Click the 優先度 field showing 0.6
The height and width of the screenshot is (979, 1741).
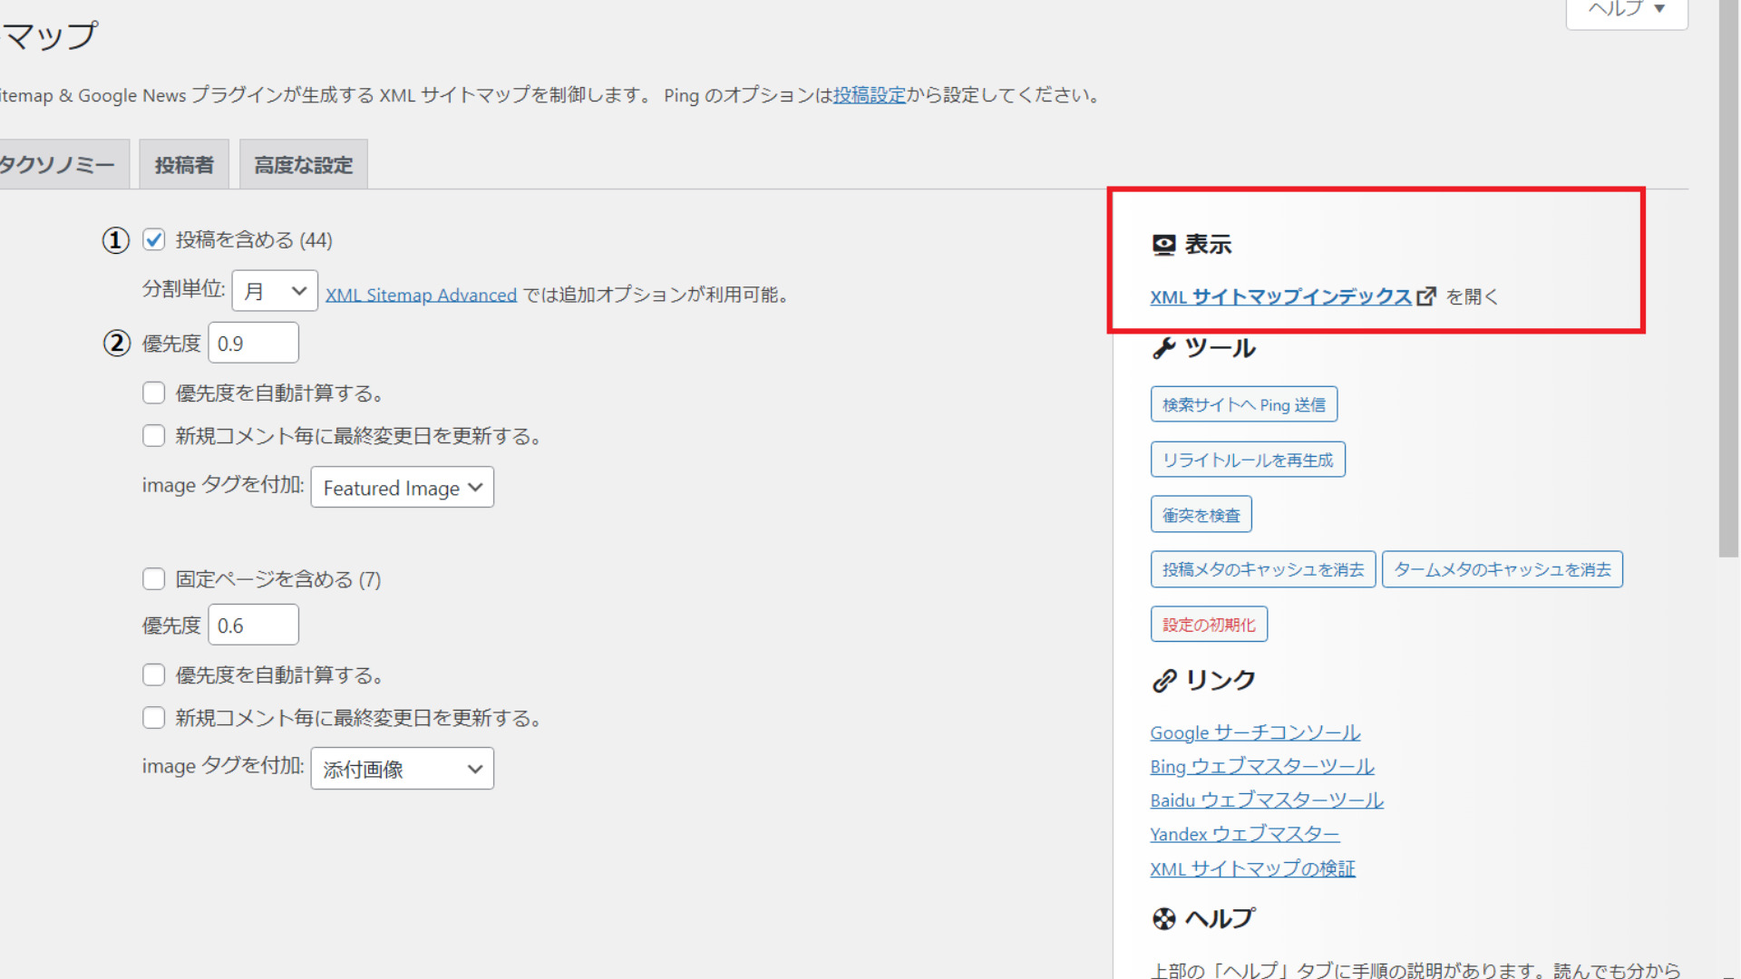[x=254, y=625]
